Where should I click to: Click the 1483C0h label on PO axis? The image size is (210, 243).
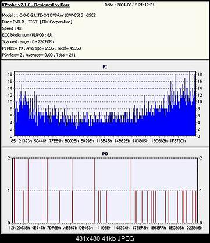[122, 228]
